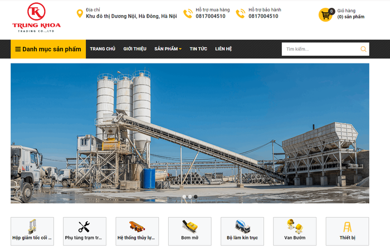Expand the Danh mục sản phẩm menu
The image size is (390, 249).
tap(48, 49)
